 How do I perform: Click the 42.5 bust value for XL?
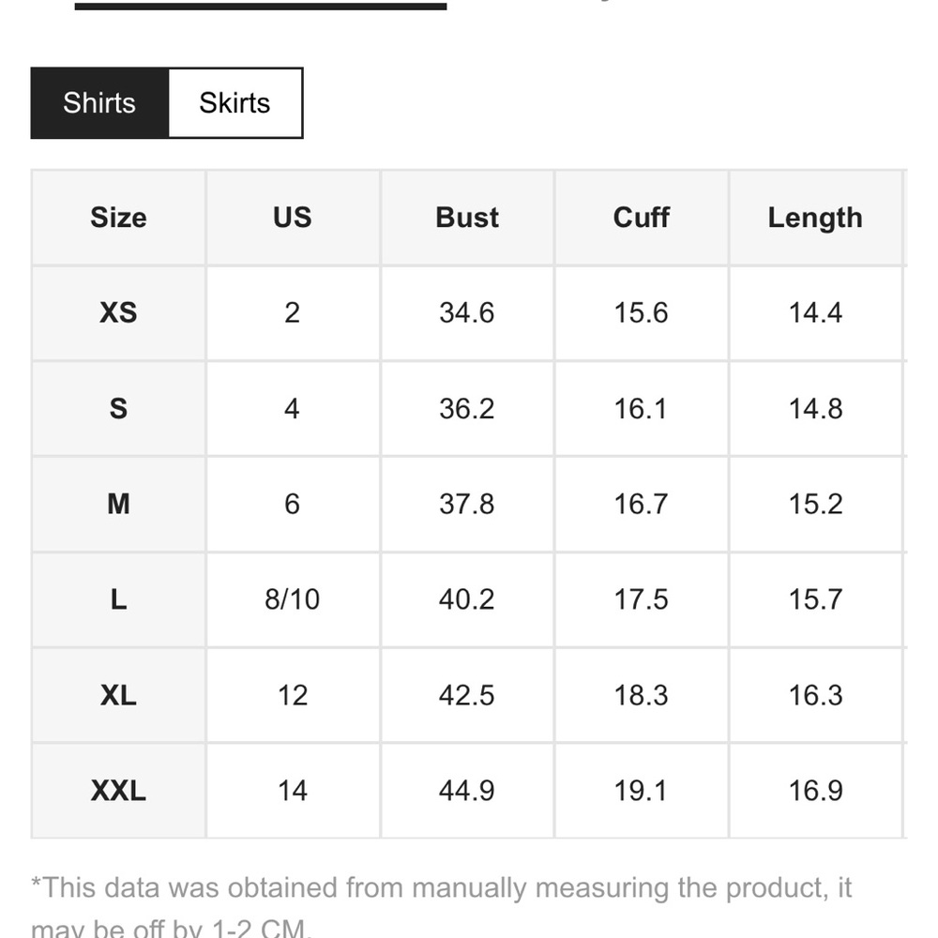467,695
